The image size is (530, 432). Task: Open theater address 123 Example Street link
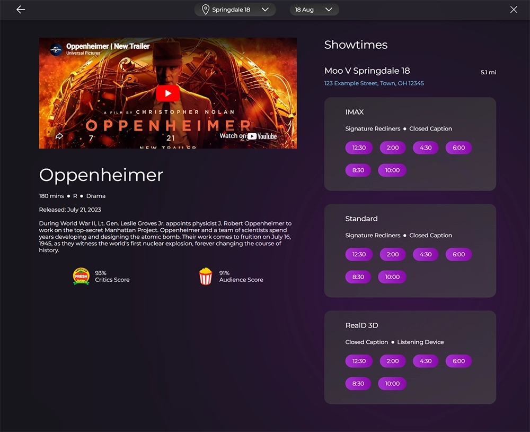pyautogui.click(x=374, y=83)
